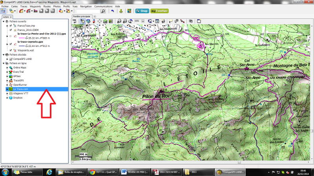Click the open track icon in toolbar
The image size is (314, 176).
click(x=21, y=11)
